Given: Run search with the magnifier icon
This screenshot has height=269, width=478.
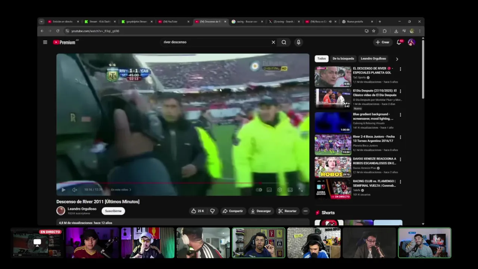Looking at the screenshot, I should point(284,42).
